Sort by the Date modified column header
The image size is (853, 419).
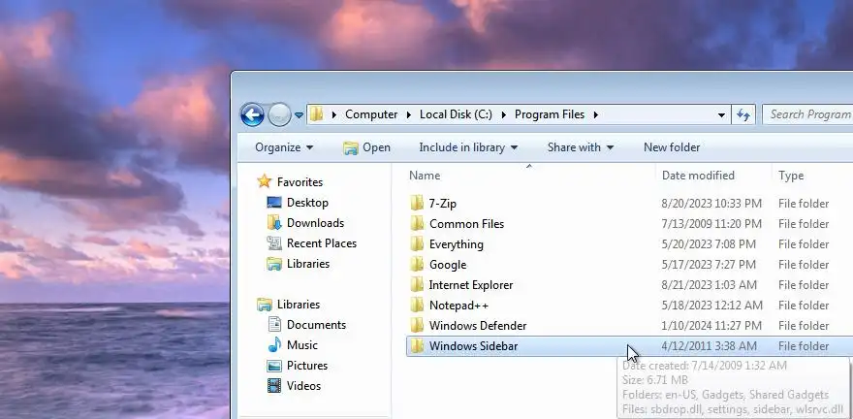(x=698, y=176)
